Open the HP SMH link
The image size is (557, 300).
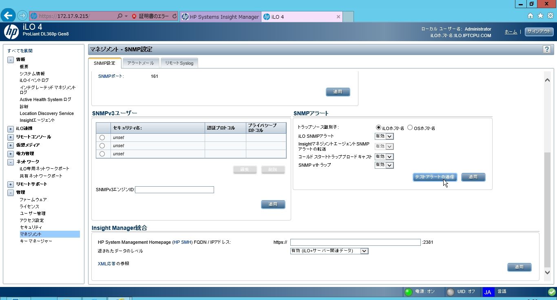pos(182,242)
